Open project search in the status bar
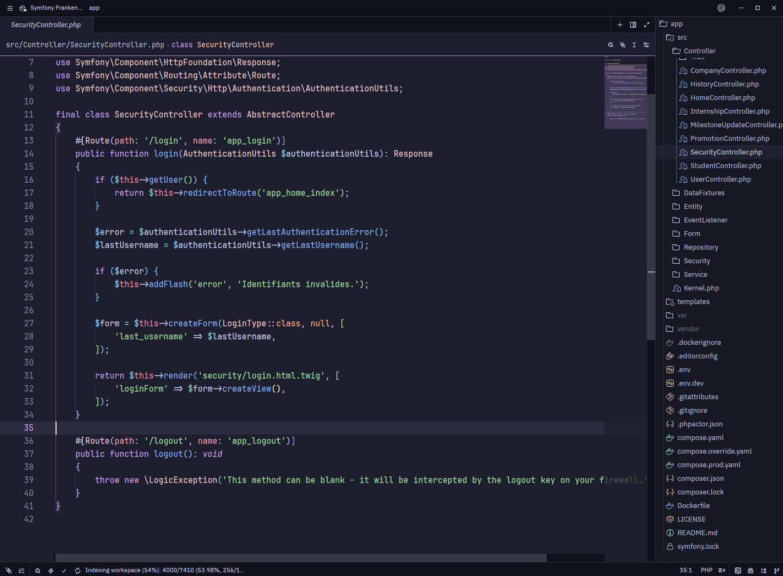Viewport: 783px width, 576px height. 38,571
